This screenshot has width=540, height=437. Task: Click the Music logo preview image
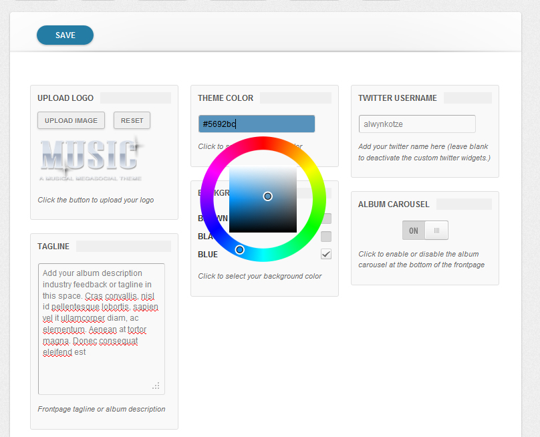(x=92, y=159)
